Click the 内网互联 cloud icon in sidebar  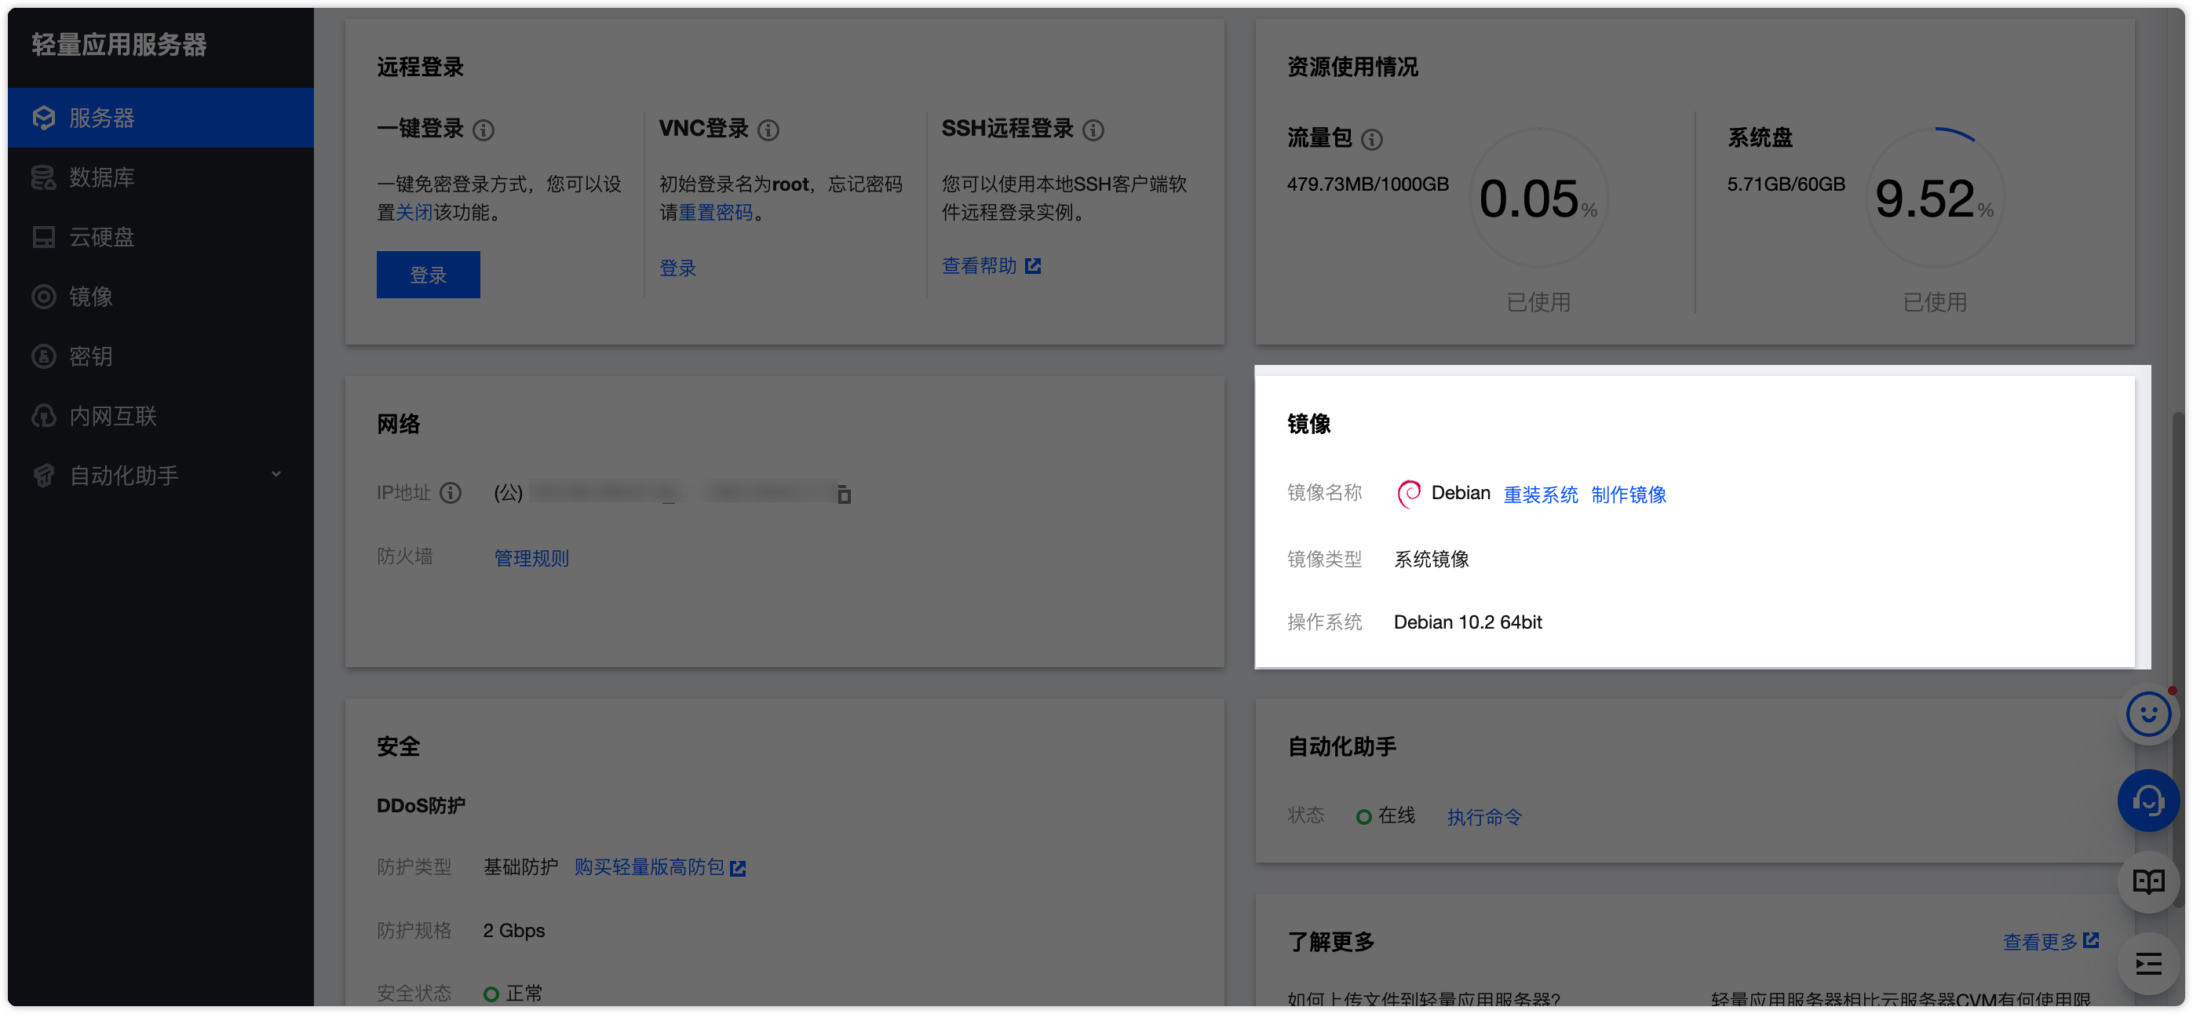point(43,415)
